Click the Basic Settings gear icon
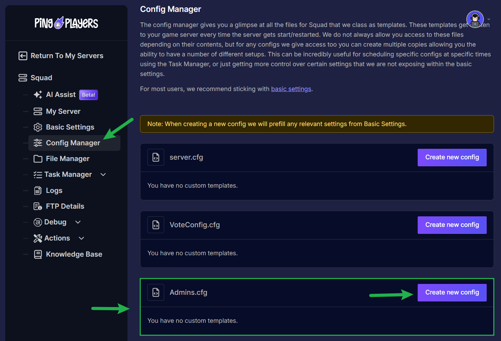The height and width of the screenshot is (341, 501). pos(38,127)
